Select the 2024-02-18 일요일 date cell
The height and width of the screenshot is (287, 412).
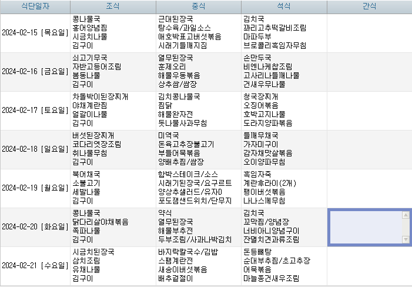click(x=35, y=149)
